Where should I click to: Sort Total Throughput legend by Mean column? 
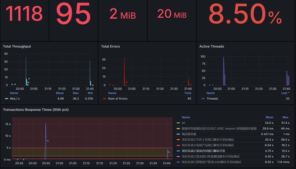click(60, 93)
